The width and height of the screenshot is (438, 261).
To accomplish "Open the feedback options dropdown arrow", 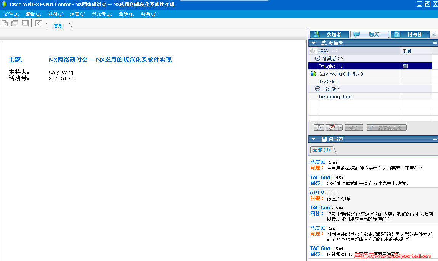I will point(340,127).
